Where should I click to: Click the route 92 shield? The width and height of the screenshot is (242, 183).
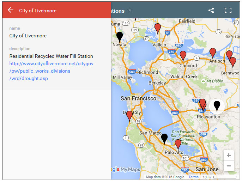click(x=141, y=145)
